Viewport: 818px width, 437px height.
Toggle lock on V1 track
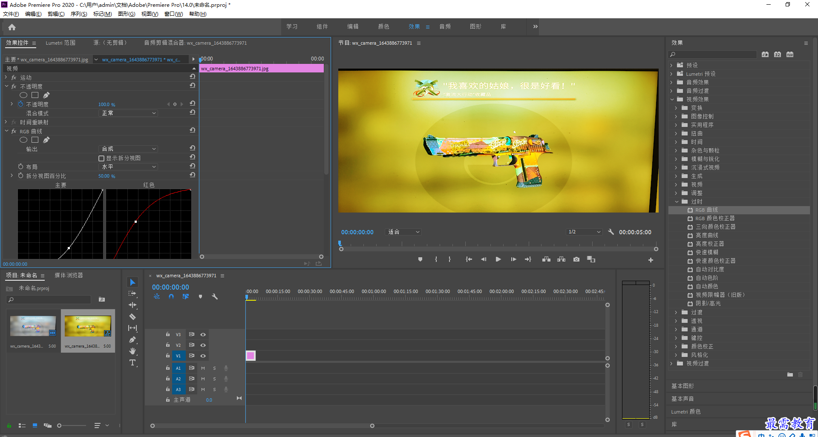pos(168,355)
